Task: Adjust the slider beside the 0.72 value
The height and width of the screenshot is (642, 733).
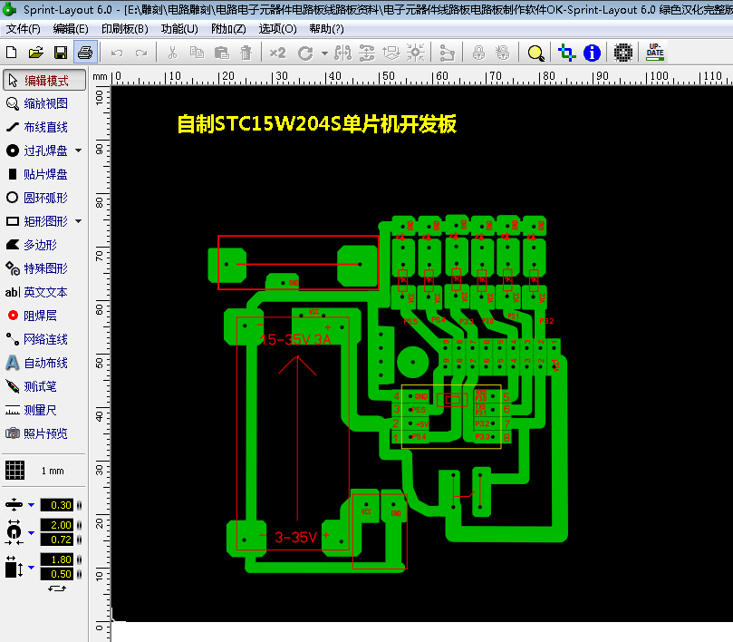Action: click(x=79, y=540)
